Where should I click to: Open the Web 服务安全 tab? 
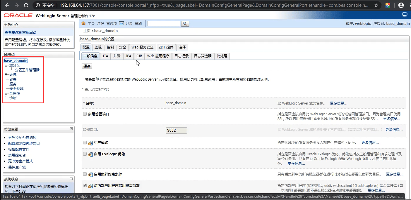[143, 47]
